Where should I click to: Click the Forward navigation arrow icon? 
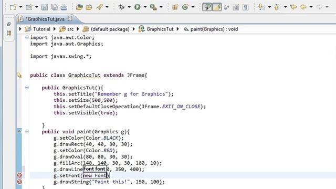pos(319,7)
